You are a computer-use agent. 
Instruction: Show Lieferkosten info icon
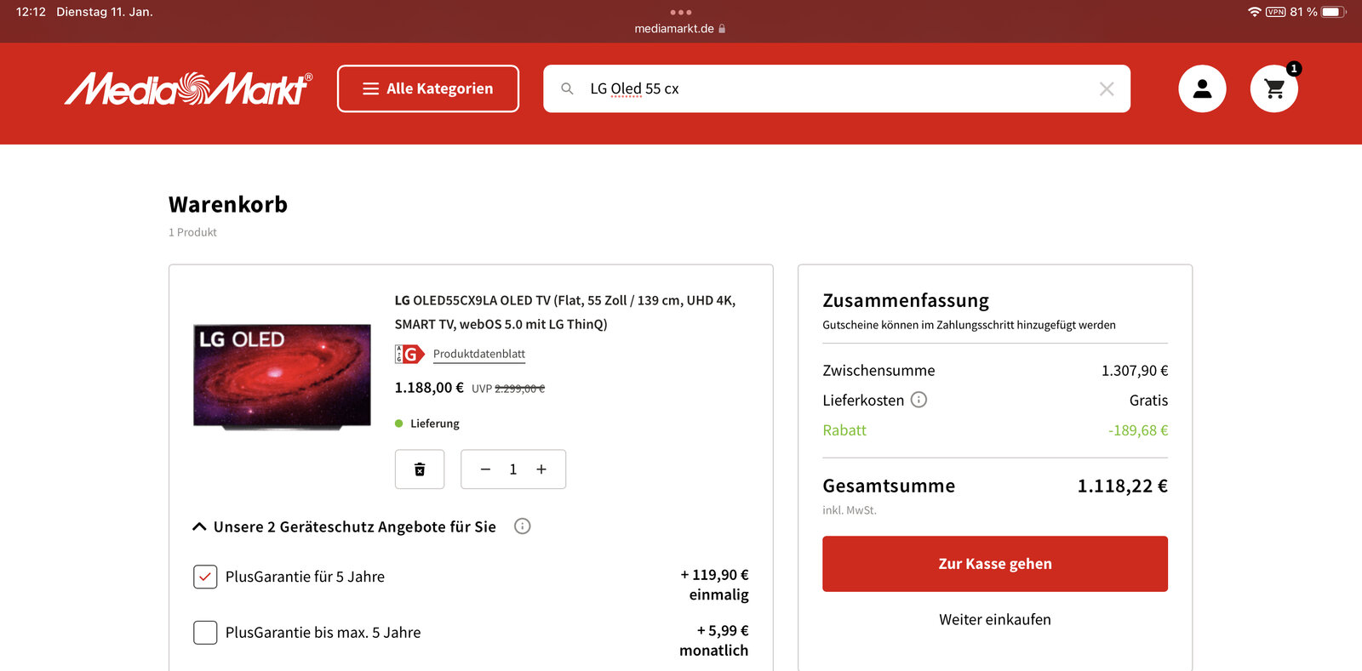918,400
